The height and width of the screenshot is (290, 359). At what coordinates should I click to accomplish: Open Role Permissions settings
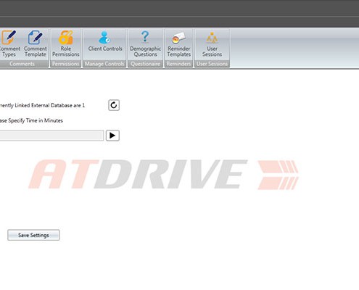tap(66, 44)
